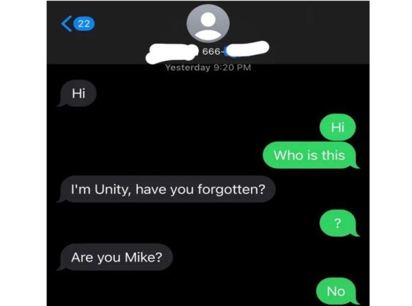The width and height of the screenshot is (412, 306).
Task: Tap the unread count badge showing 22
Action: (x=84, y=24)
